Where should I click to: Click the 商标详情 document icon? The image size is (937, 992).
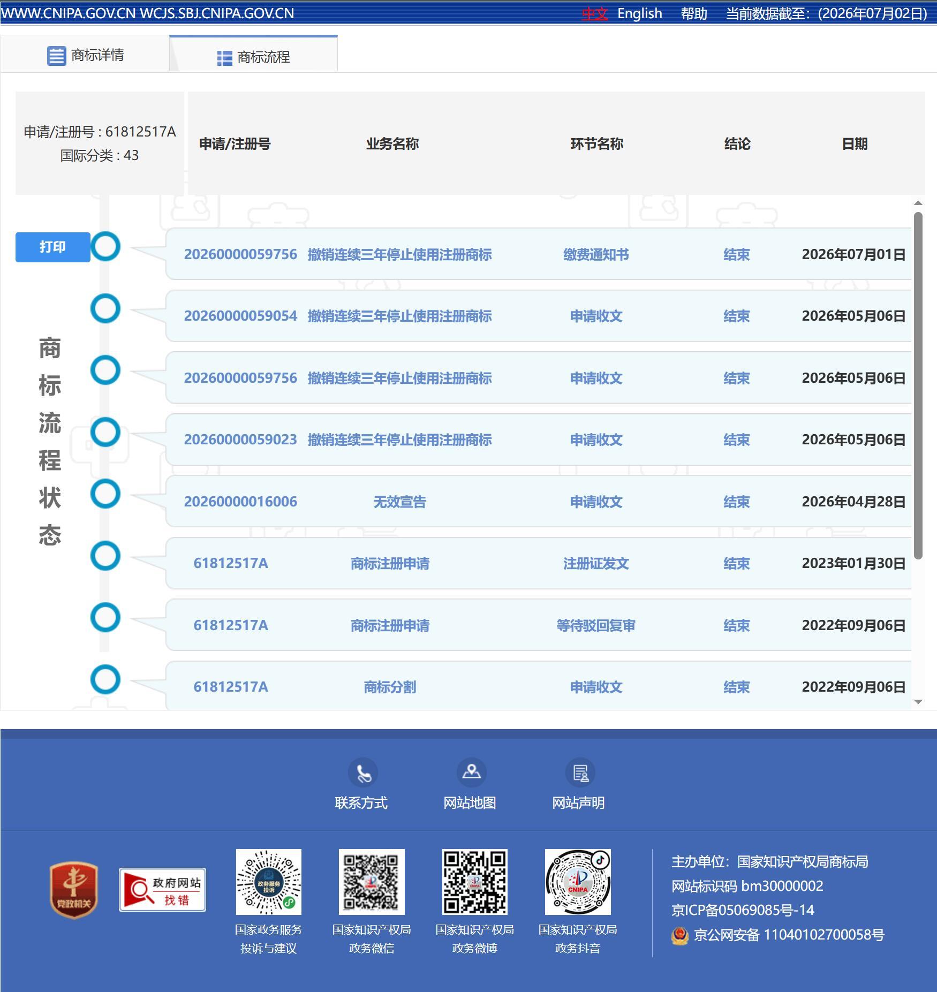tap(56, 56)
